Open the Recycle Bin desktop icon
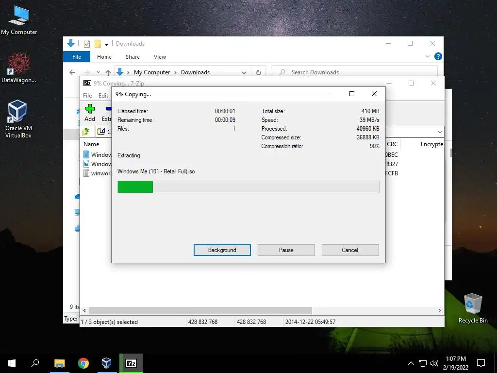 (x=473, y=308)
